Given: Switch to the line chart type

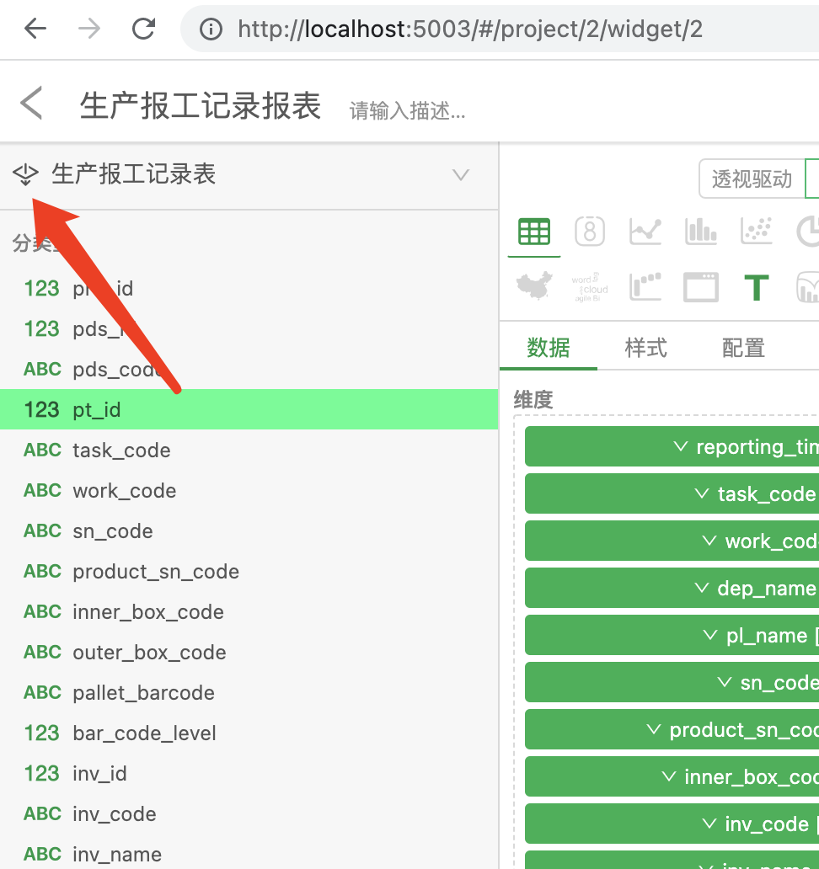Looking at the screenshot, I should [645, 231].
